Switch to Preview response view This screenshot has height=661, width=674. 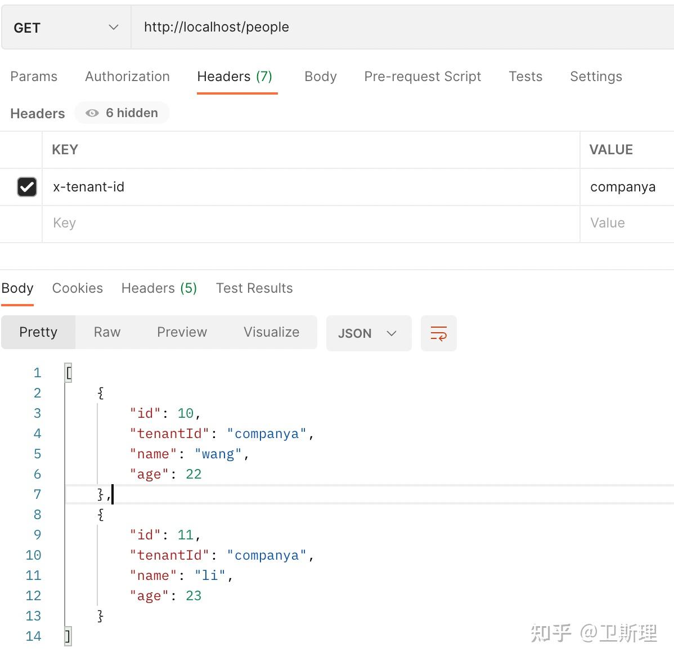[182, 332]
